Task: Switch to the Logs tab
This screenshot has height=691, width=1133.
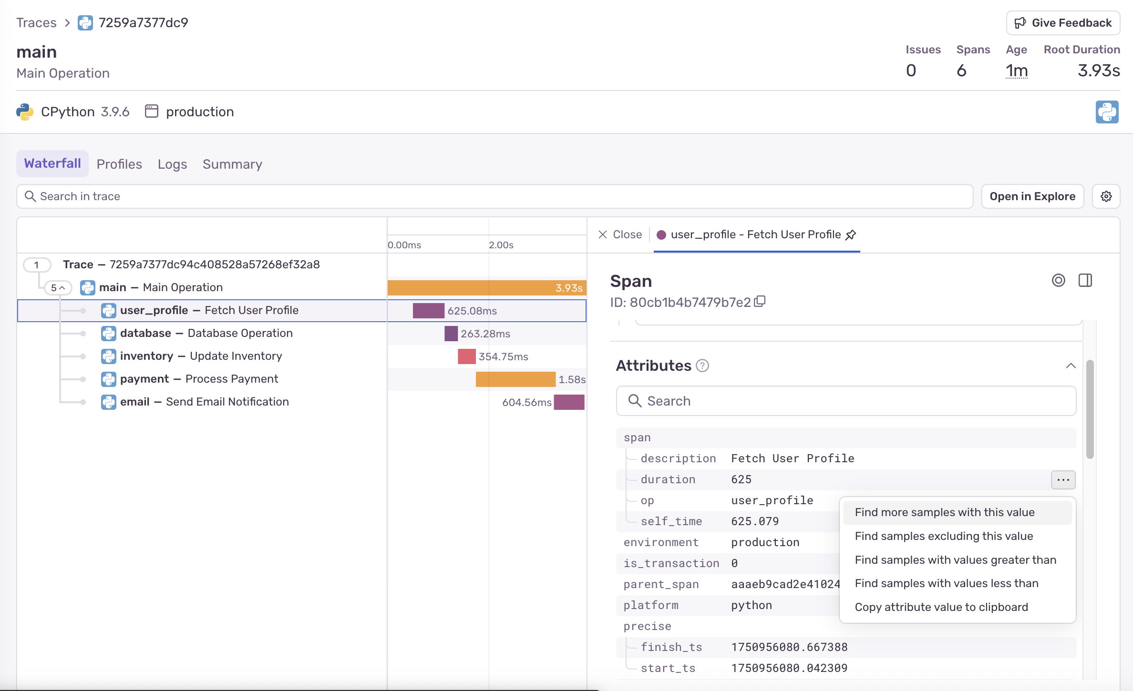Action: coord(172,164)
